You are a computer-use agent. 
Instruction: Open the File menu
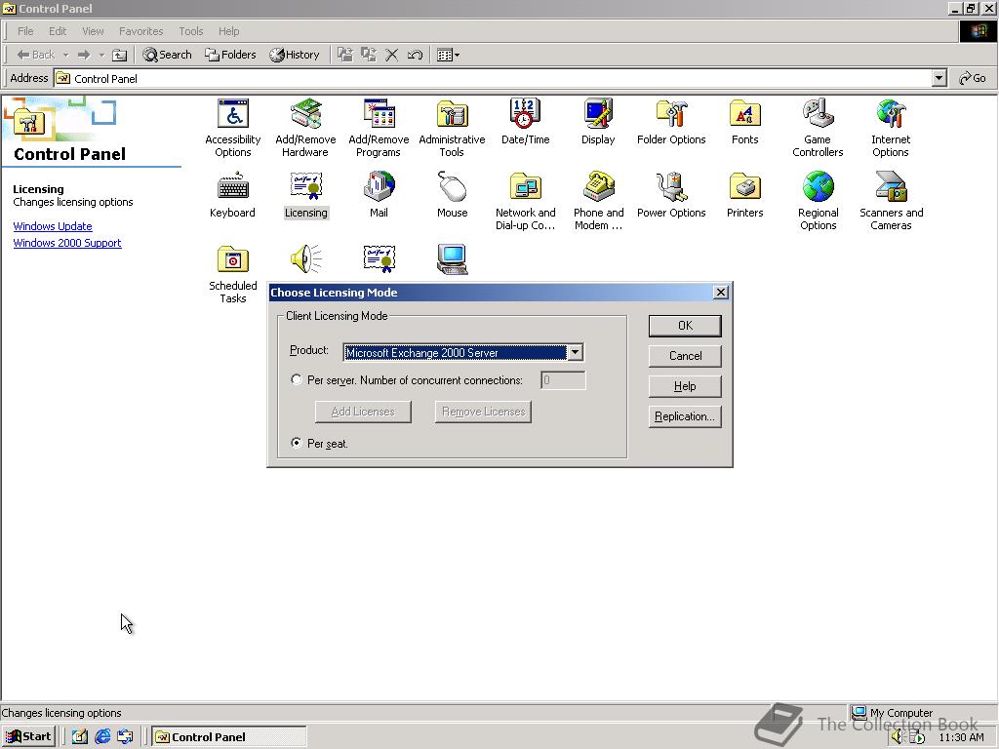coord(25,31)
